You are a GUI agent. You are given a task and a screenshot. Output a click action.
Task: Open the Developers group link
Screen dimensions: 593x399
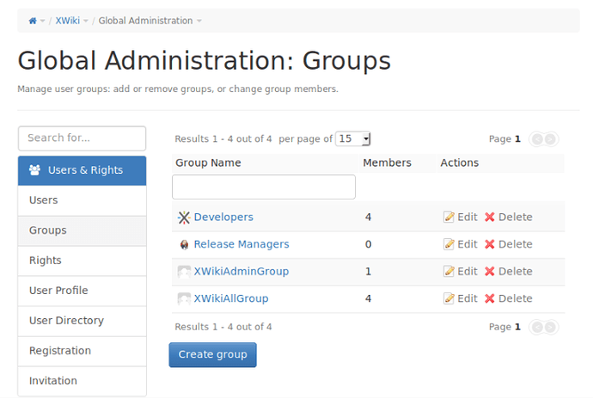click(223, 217)
